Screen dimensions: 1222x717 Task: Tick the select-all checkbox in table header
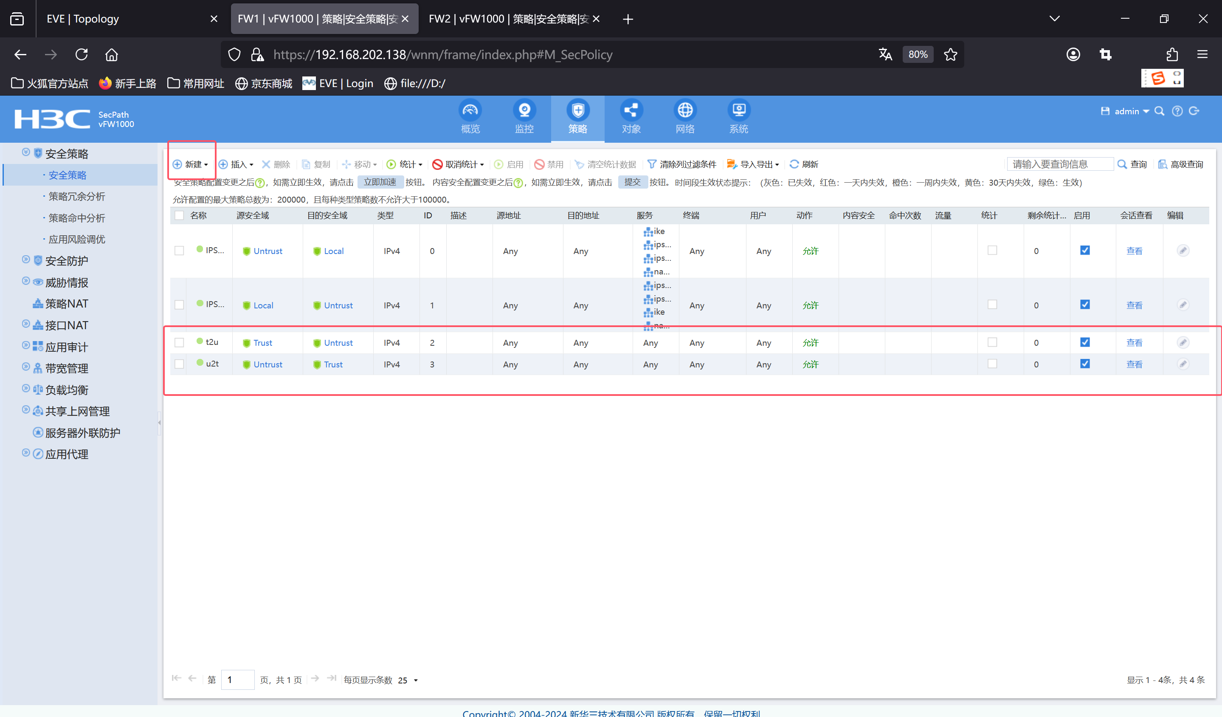pyautogui.click(x=180, y=215)
